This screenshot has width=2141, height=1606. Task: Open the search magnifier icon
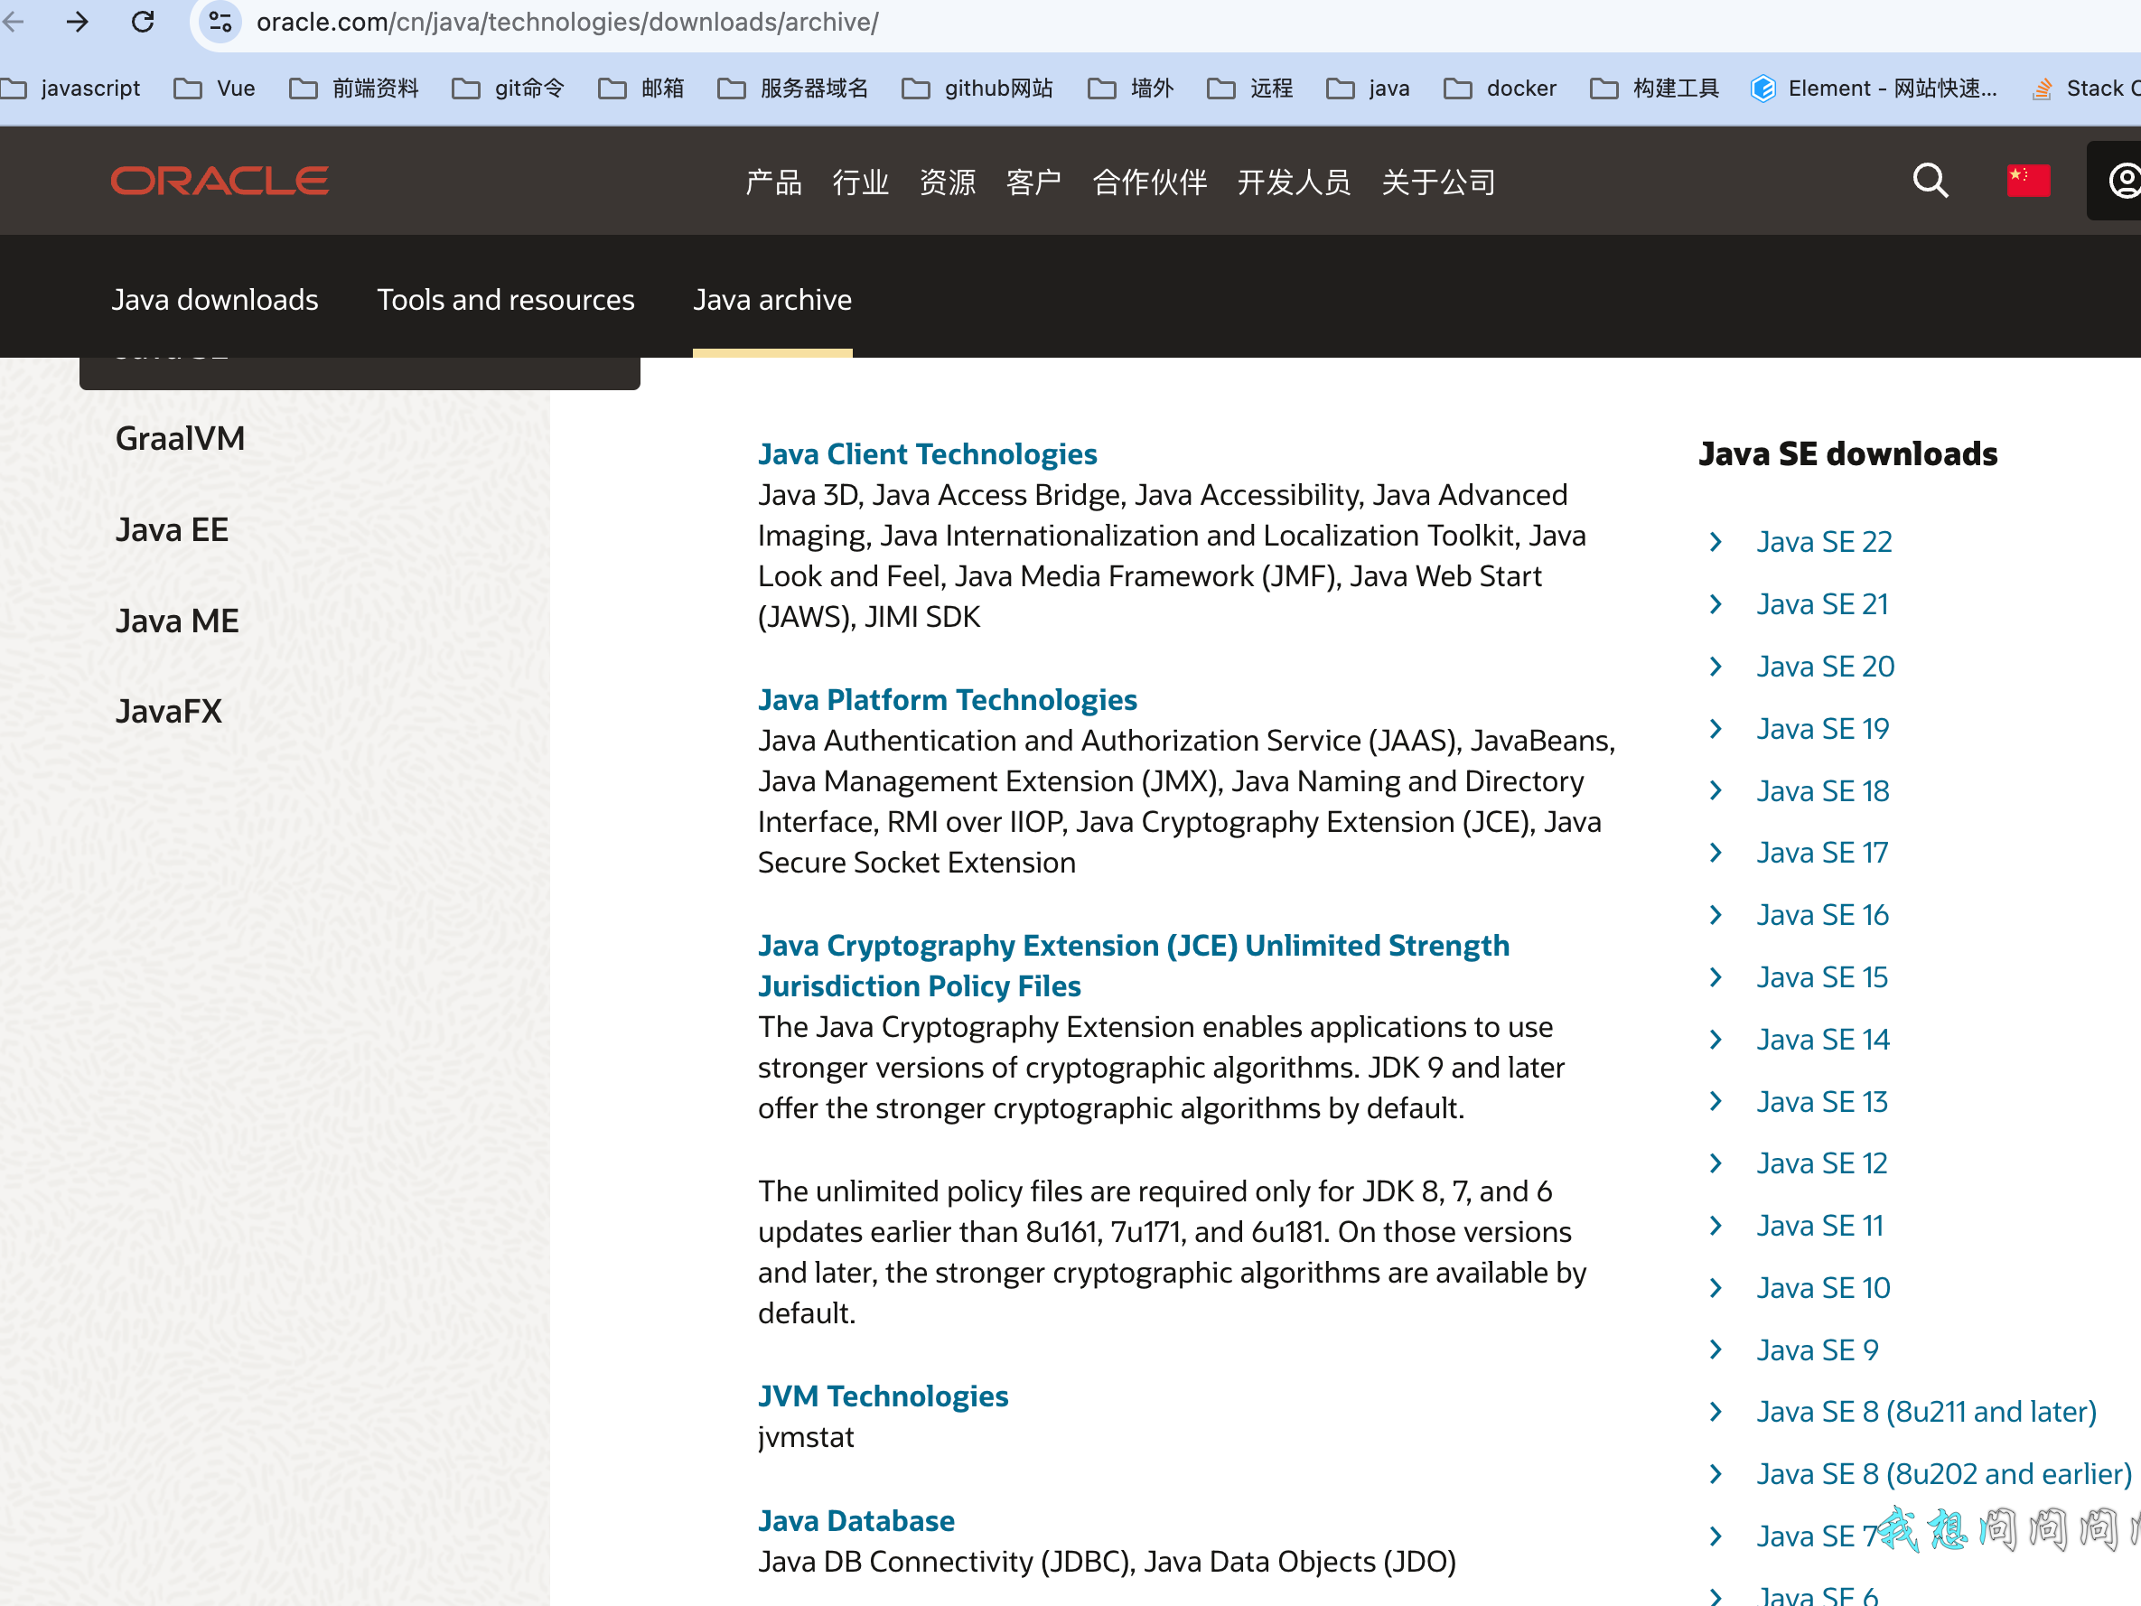pyautogui.click(x=1930, y=181)
